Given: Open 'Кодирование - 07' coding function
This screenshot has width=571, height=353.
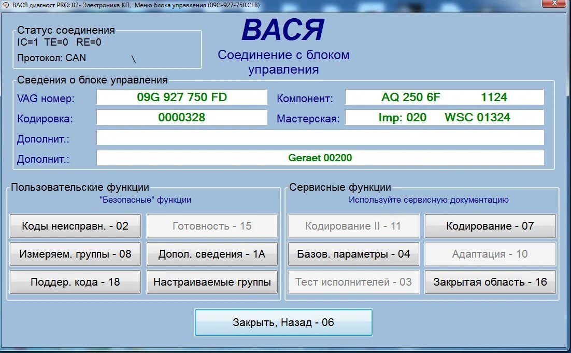Looking at the screenshot, I should point(490,226).
